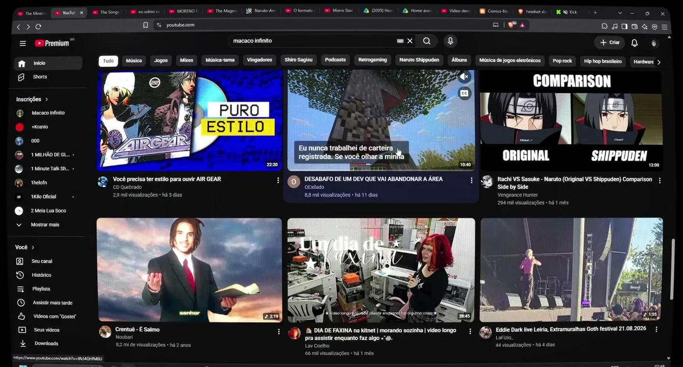The image size is (683, 367).
Task: Clear the search text with the X
Action: pos(410,41)
